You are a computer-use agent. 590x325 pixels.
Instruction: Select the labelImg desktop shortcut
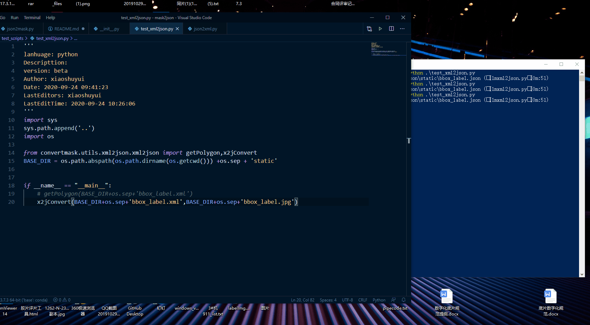tap(239, 308)
